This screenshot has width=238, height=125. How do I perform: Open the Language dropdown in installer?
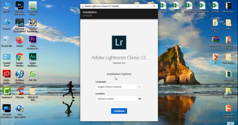click(119, 87)
